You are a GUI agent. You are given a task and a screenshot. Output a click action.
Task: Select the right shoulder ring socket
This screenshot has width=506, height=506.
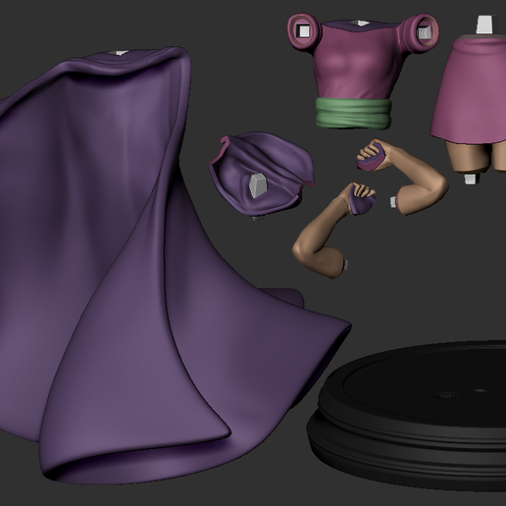[423, 32]
